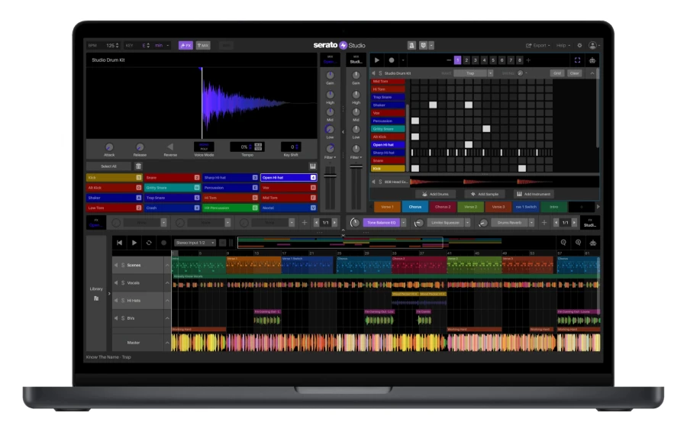
Task: Adjust the left channel volume fader
Action: pyautogui.click(x=330, y=176)
